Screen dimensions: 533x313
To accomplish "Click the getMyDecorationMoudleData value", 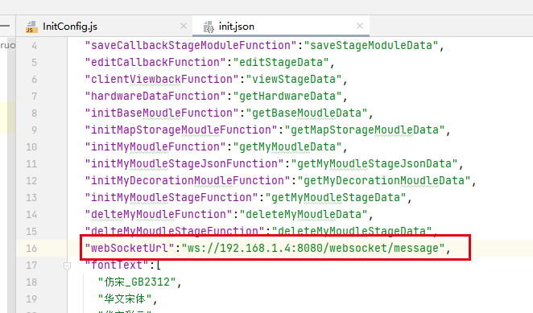I will click(384, 181).
